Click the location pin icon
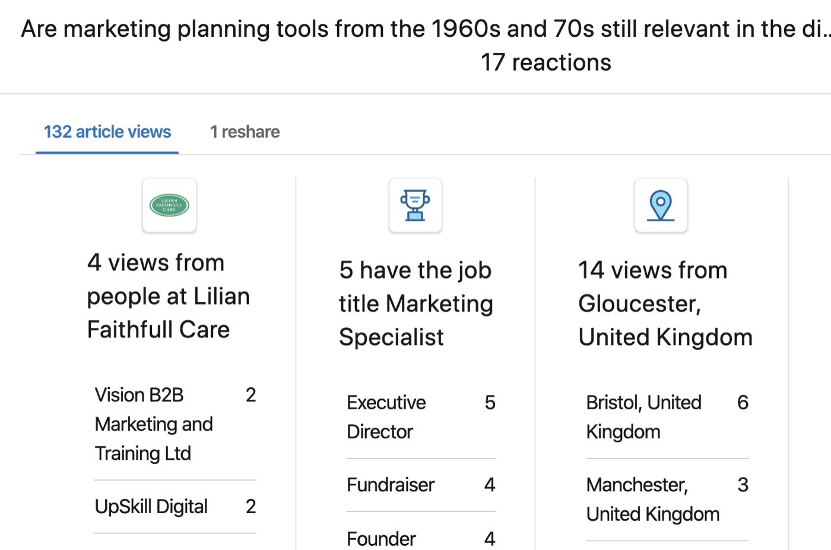This screenshot has height=550, width=831. point(661,206)
